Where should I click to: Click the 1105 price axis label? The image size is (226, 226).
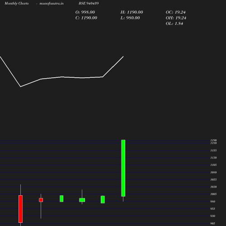pyautogui.click(x=213, y=165)
